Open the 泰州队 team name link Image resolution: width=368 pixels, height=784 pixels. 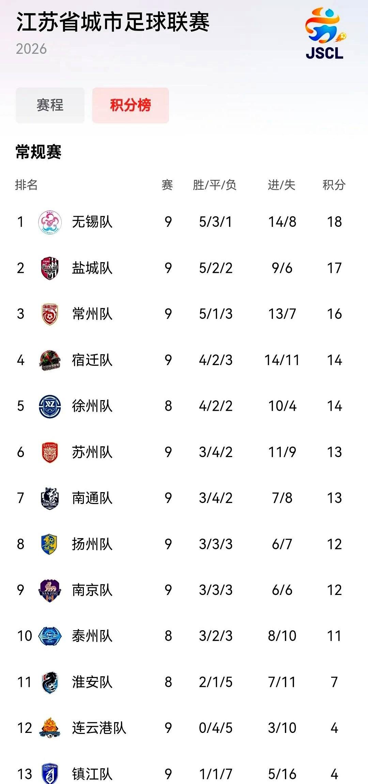(92, 636)
